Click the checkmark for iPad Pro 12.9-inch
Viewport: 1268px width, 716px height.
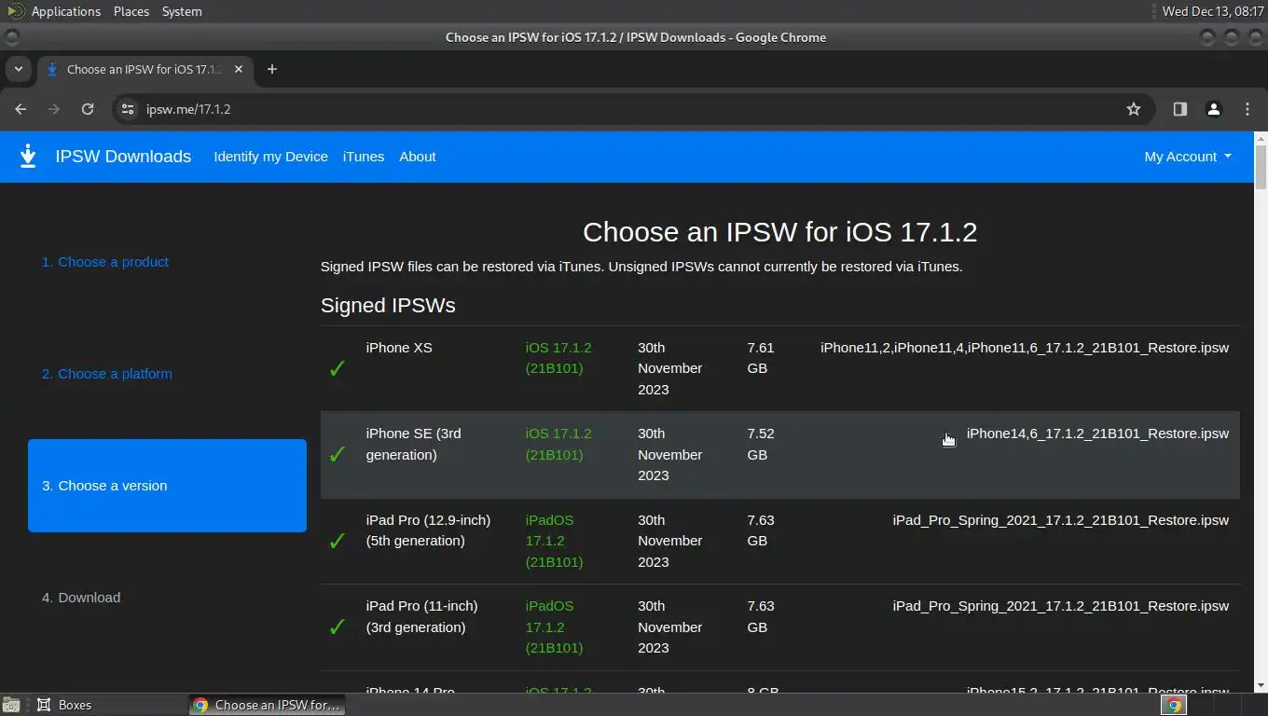click(x=338, y=541)
